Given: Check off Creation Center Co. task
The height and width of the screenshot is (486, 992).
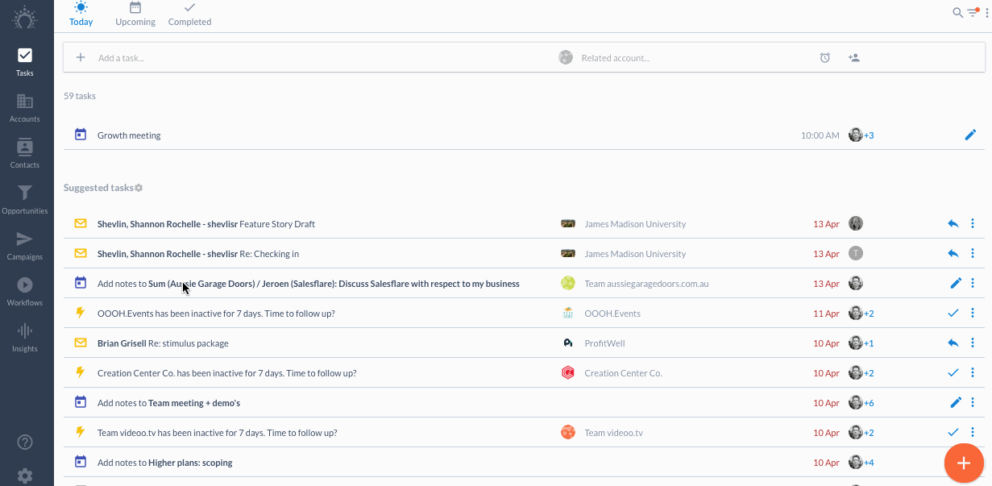Looking at the screenshot, I should [953, 372].
